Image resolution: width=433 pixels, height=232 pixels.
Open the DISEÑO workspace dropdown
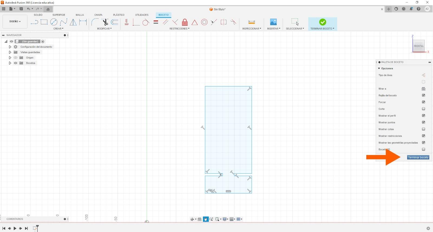[15, 21]
